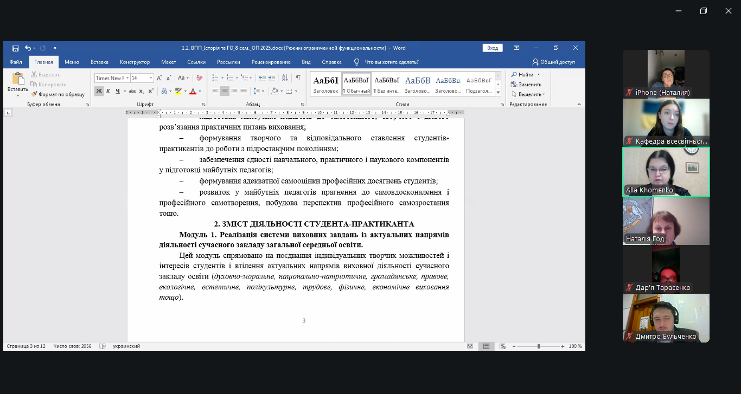Toggle bold Ж formatting
The height and width of the screenshot is (394, 741).
point(99,91)
